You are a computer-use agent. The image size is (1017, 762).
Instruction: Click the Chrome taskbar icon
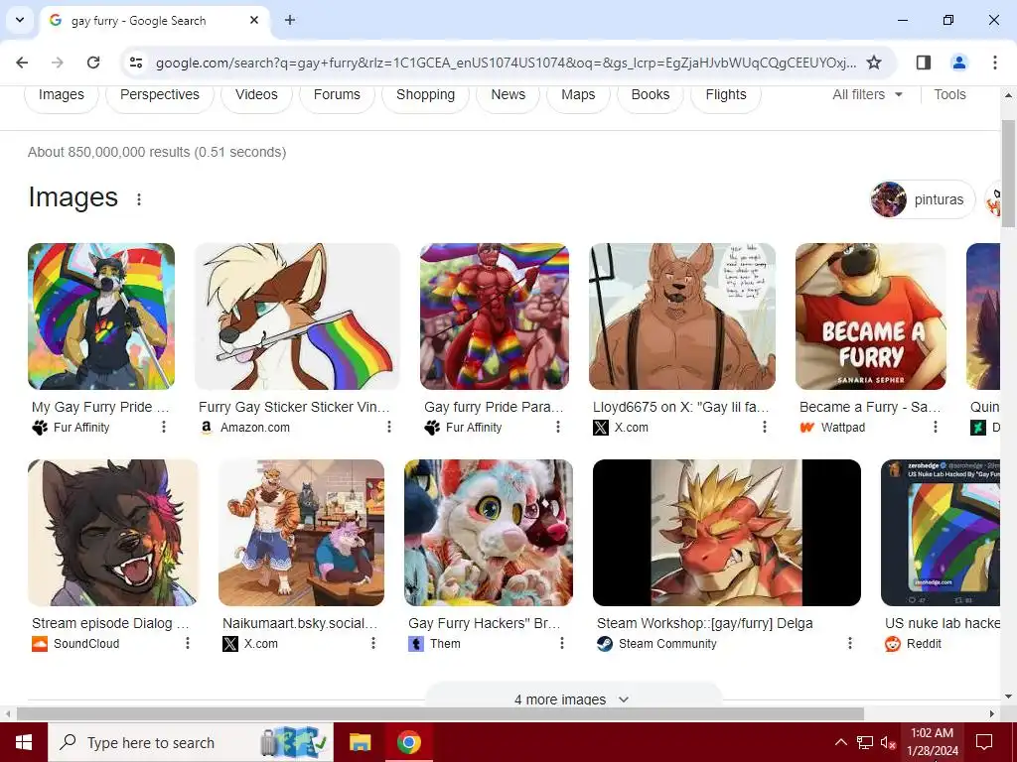click(408, 742)
